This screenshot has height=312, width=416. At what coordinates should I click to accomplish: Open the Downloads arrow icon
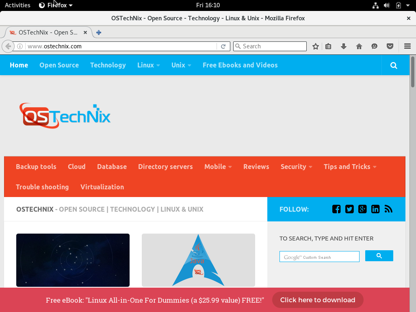(344, 46)
